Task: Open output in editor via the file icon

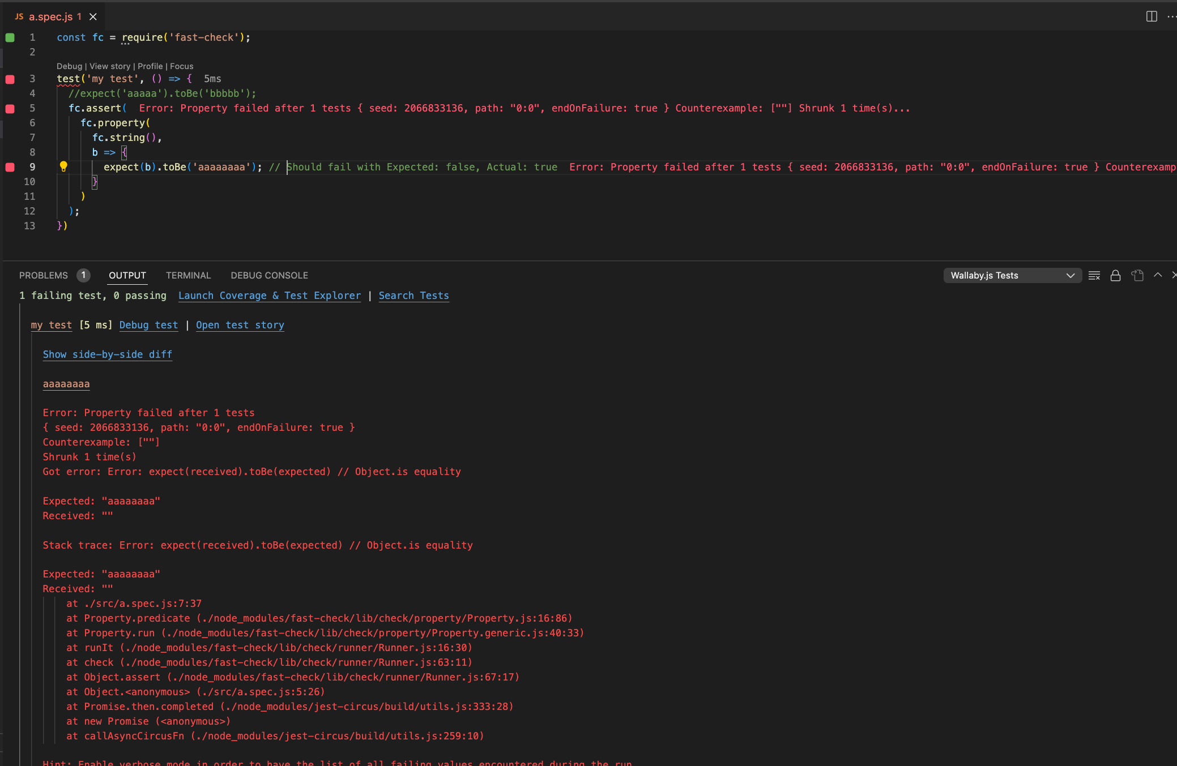Action: coord(1136,275)
